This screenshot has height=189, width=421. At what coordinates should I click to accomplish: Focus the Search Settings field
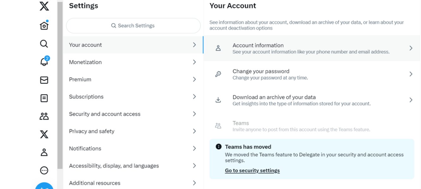click(133, 26)
